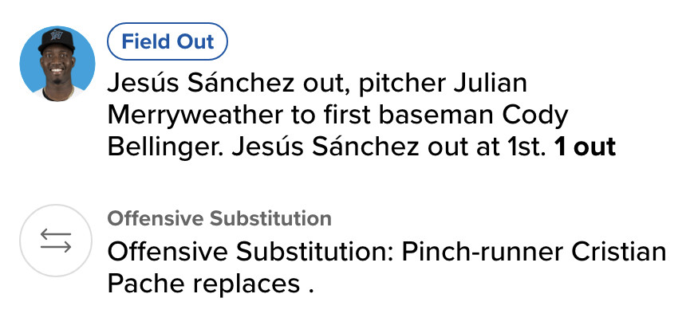Click the swap arrows substitution icon
Viewport: 694px width, 333px height.
pyautogui.click(x=57, y=241)
